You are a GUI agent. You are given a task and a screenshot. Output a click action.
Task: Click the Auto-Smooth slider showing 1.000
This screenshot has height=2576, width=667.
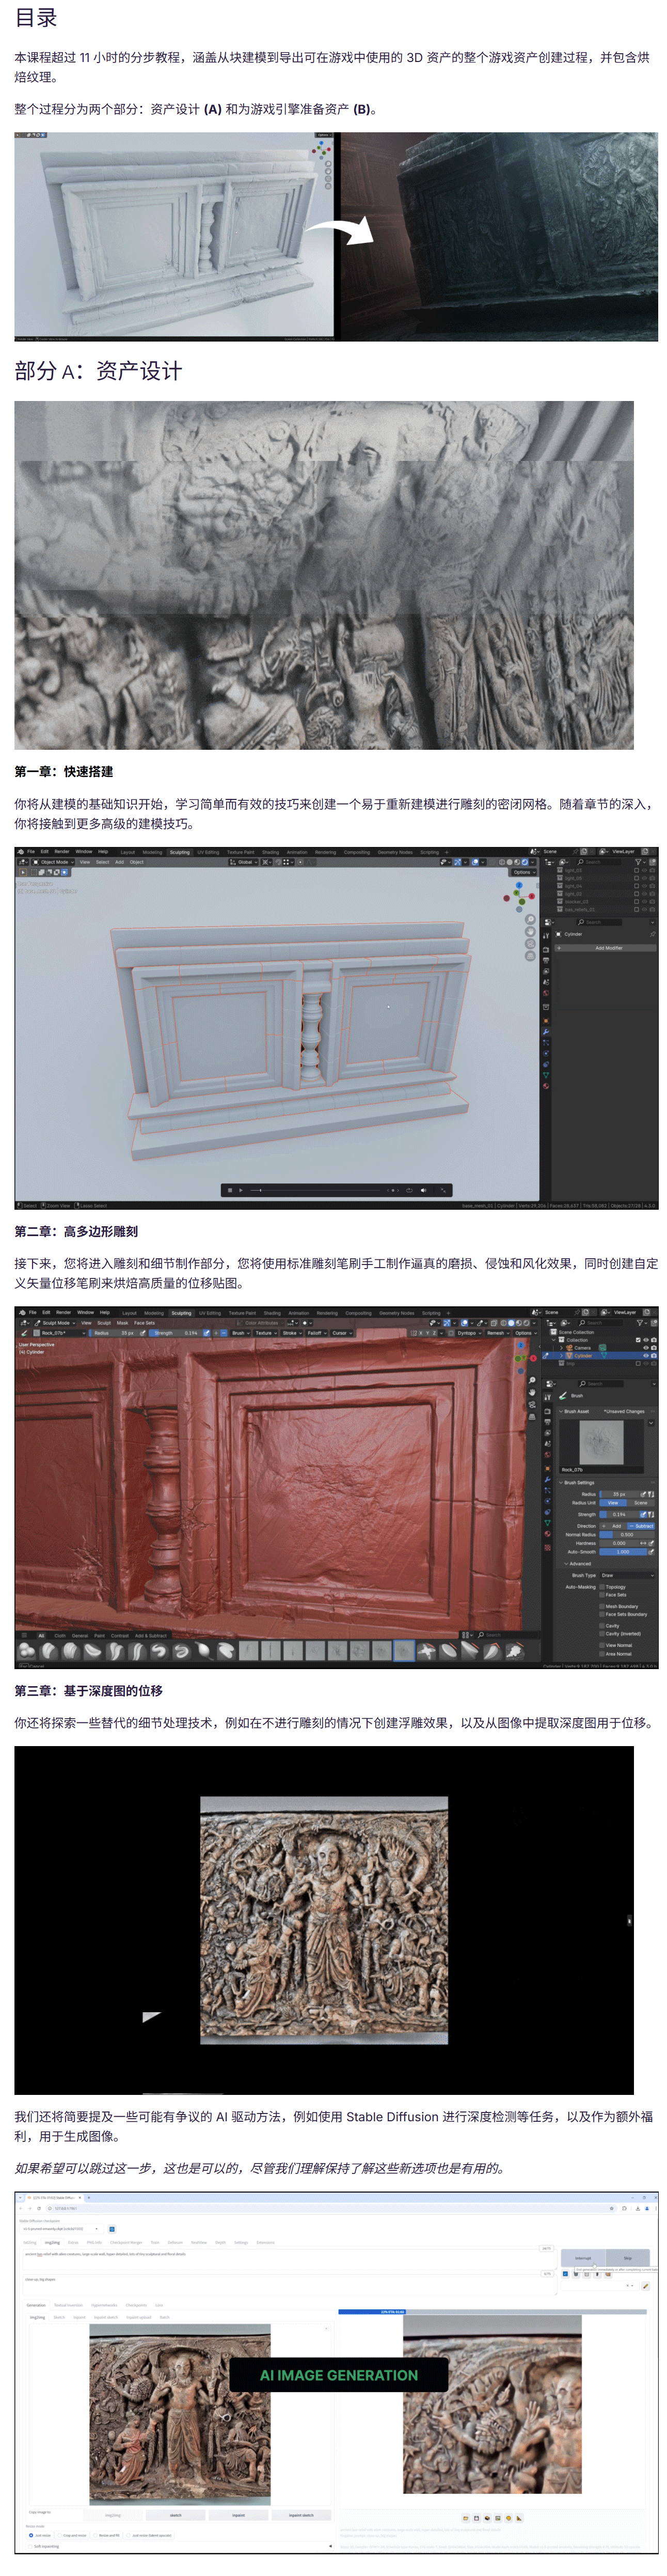pyautogui.click(x=623, y=1552)
